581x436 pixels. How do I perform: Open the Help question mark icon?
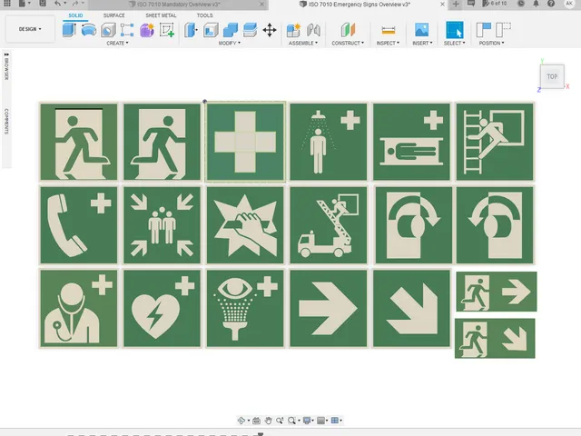[x=551, y=4]
